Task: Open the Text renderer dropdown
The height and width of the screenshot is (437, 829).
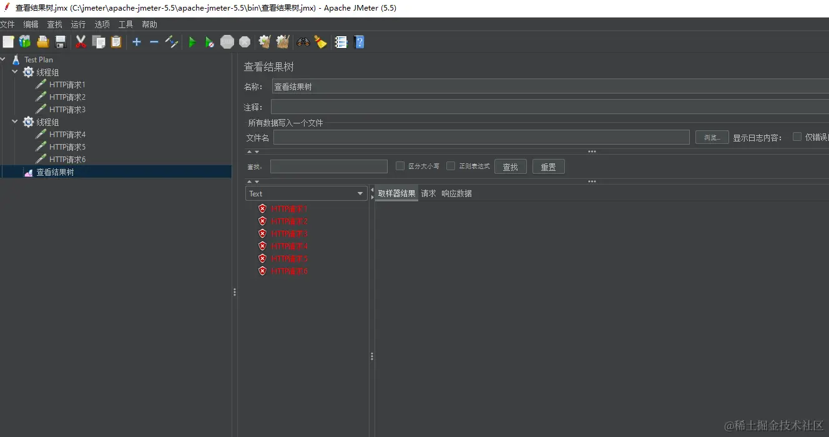Action: (x=306, y=194)
